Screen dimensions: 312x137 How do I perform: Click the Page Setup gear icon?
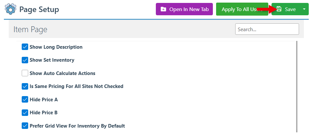(x=10, y=9)
